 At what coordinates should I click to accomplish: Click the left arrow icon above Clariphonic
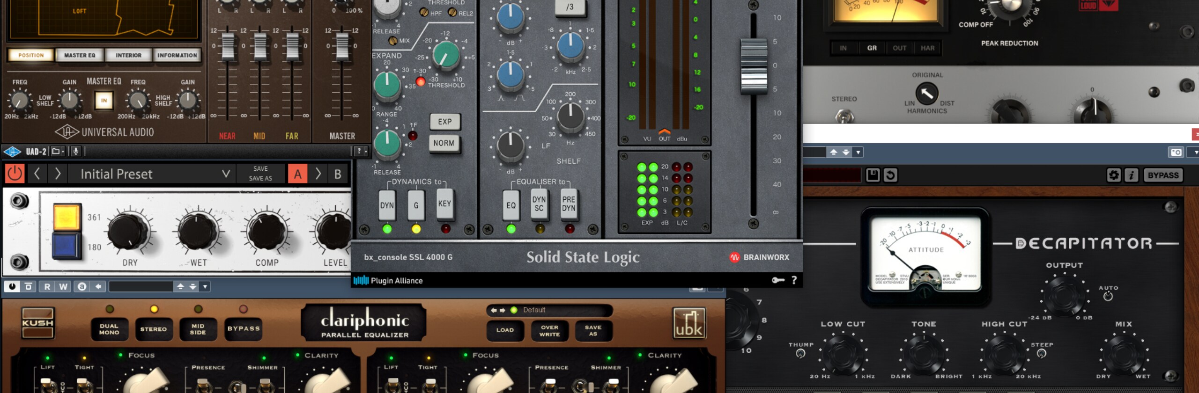98,286
